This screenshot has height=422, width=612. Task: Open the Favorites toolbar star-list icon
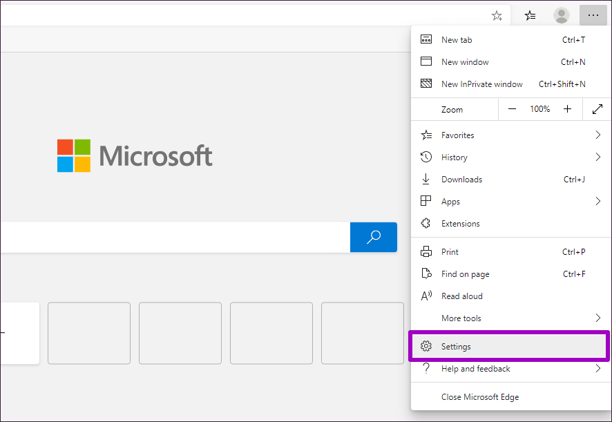click(530, 15)
